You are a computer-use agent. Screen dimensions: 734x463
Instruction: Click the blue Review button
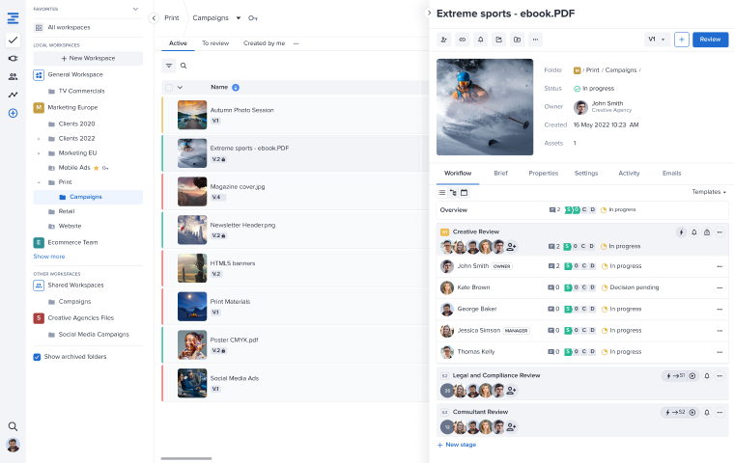click(710, 40)
